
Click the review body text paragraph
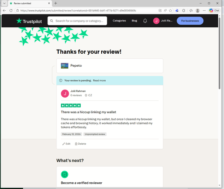click(107, 123)
